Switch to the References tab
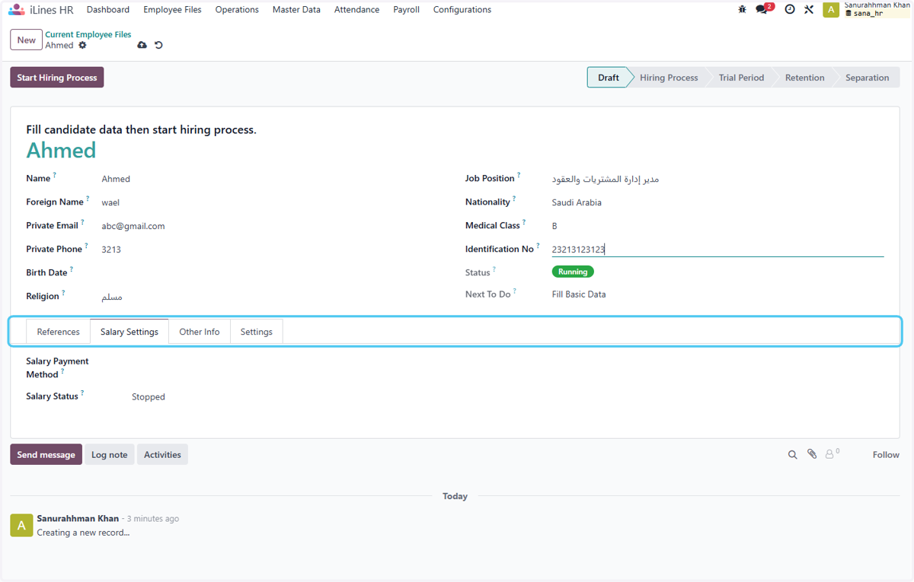 tap(59, 332)
